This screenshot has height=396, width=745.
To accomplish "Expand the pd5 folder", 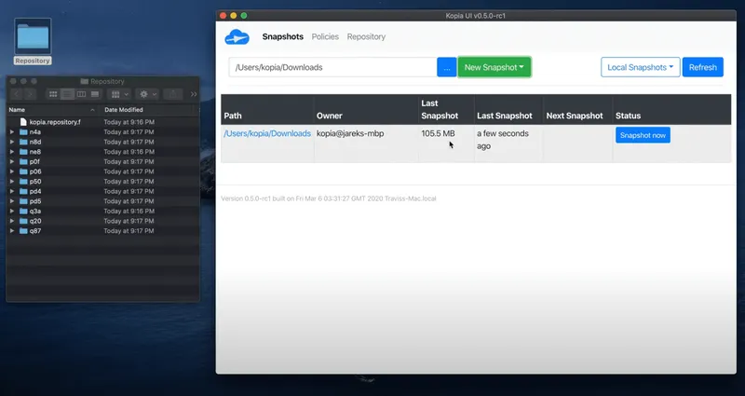I will click(12, 201).
